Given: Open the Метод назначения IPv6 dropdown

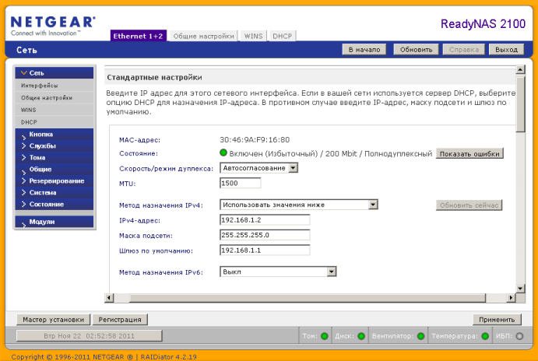Looking at the screenshot, I should coord(278,272).
